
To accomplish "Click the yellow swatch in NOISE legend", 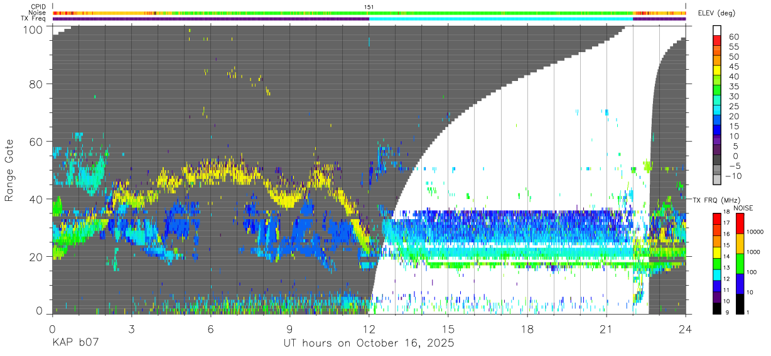I will [x=740, y=242].
